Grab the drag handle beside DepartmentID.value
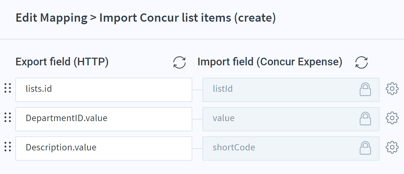 (8, 118)
